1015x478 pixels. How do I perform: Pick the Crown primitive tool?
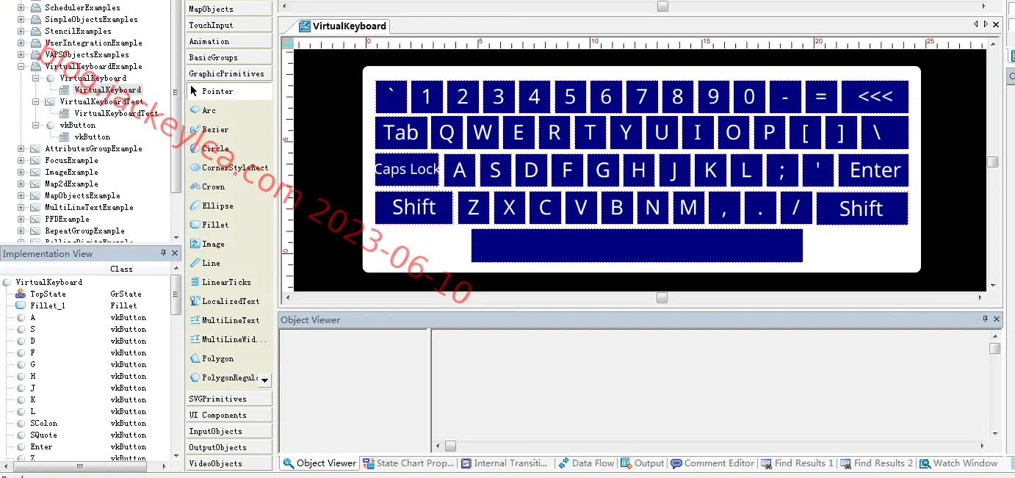coord(213,187)
